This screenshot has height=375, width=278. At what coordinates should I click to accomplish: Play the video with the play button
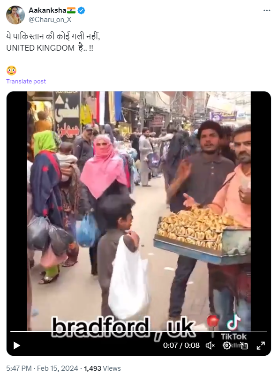(x=16, y=345)
